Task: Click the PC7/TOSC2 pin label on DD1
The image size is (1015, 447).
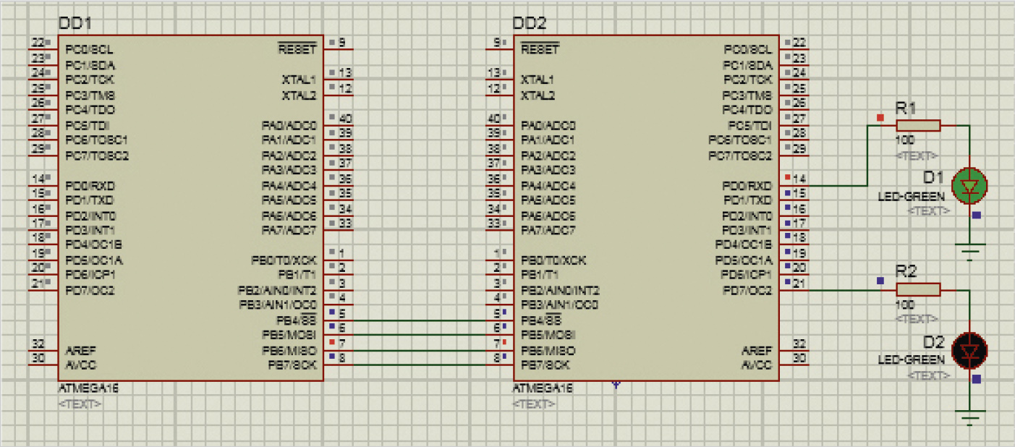Action: 97,156
